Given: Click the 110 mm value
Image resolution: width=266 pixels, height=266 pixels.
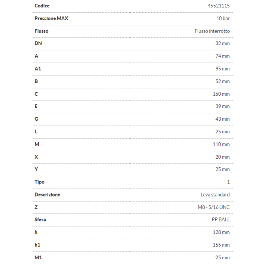Looking at the screenshot, I should click(x=221, y=144).
